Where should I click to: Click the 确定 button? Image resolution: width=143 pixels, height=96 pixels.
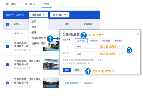point(67,70)
